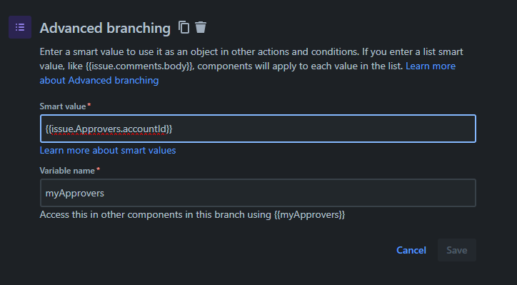Select the Advanced branching heading text
The height and width of the screenshot is (285, 517).
click(x=105, y=28)
